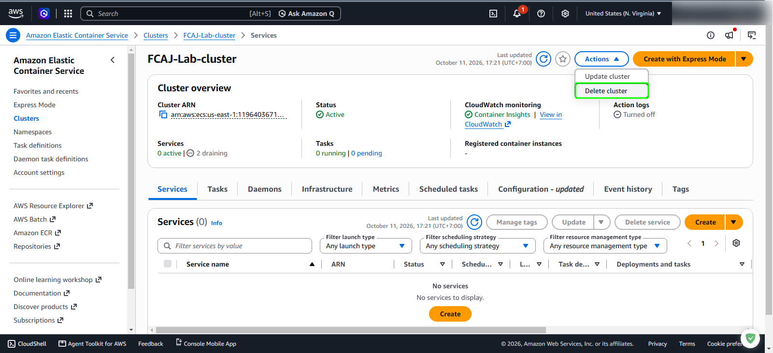Click the Filter services by value field
This screenshot has width=773, height=353.
point(235,246)
